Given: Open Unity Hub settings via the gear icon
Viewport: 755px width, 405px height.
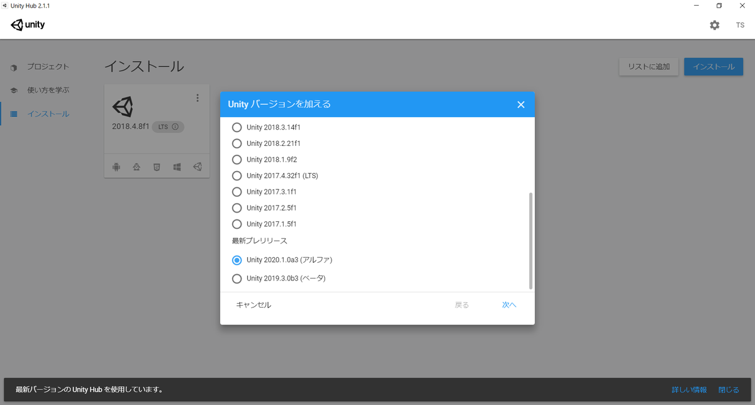Looking at the screenshot, I should click(714, 25).
